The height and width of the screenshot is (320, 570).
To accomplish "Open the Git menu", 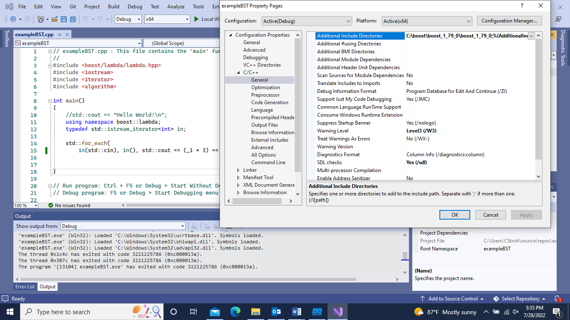I will pos(73,7).
